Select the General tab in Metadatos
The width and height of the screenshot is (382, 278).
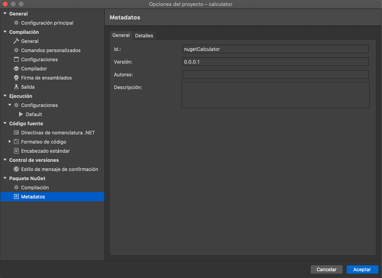pyautogui.click(x=121, y=35)
